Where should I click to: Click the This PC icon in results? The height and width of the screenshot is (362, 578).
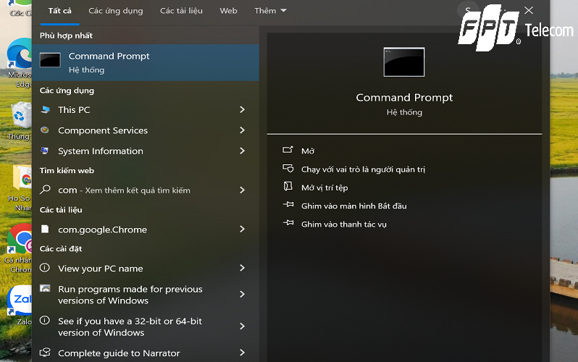pyautogui.click(x=45, y=110)
